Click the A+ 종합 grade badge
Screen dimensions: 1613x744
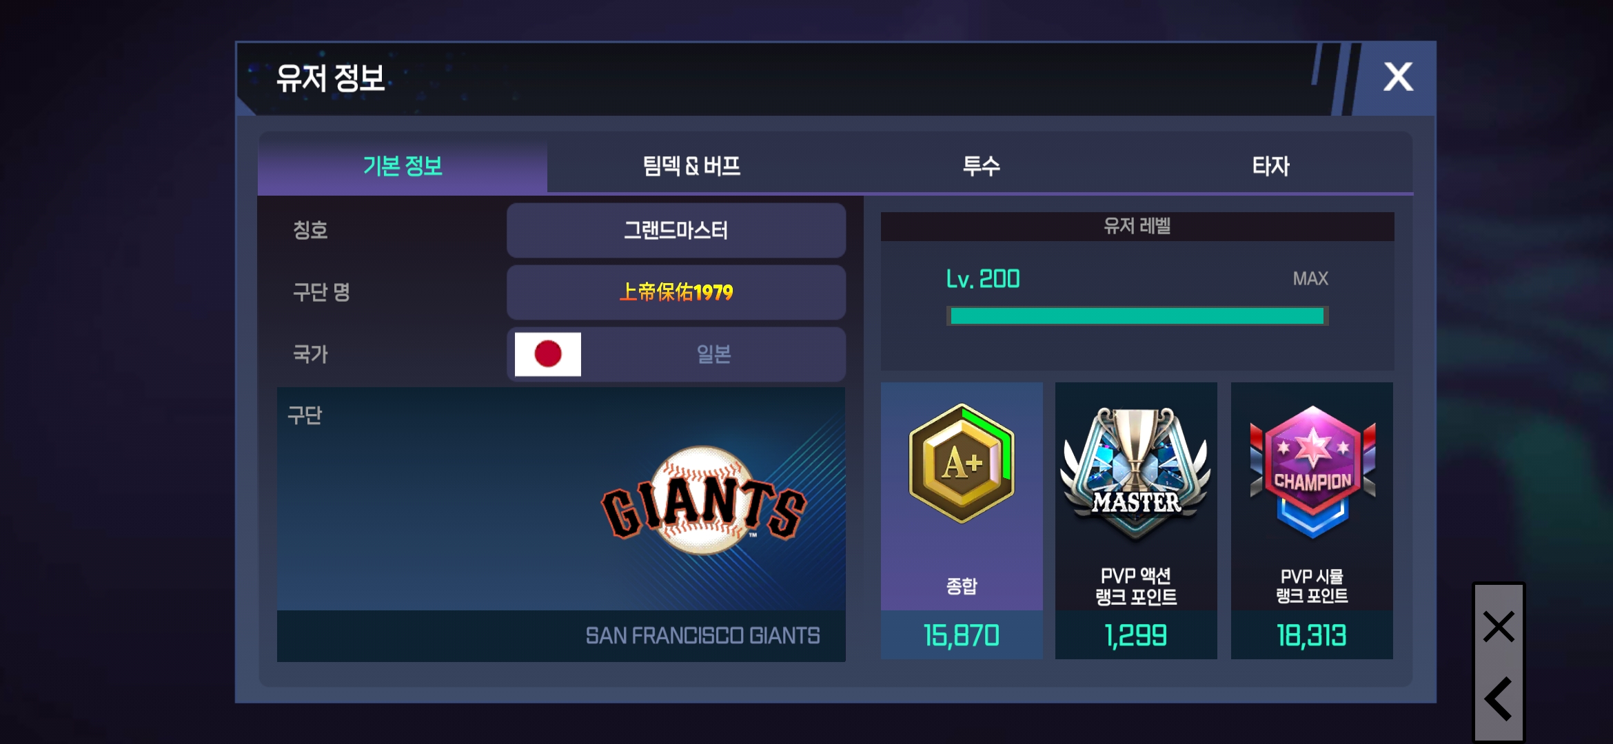[962, 463]
